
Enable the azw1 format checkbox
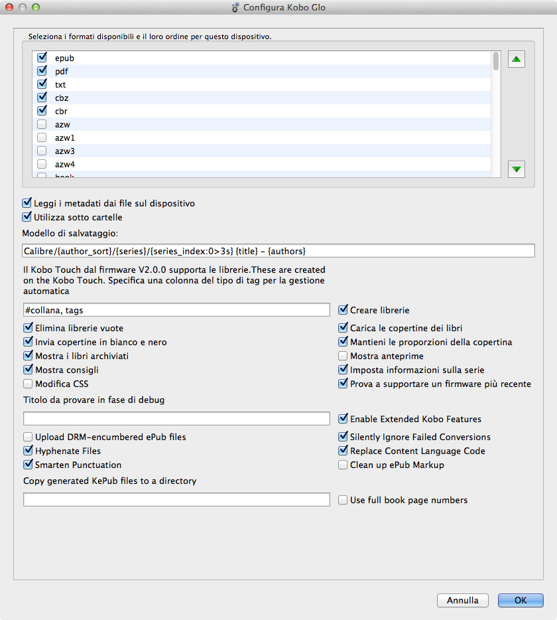[42, 137]
